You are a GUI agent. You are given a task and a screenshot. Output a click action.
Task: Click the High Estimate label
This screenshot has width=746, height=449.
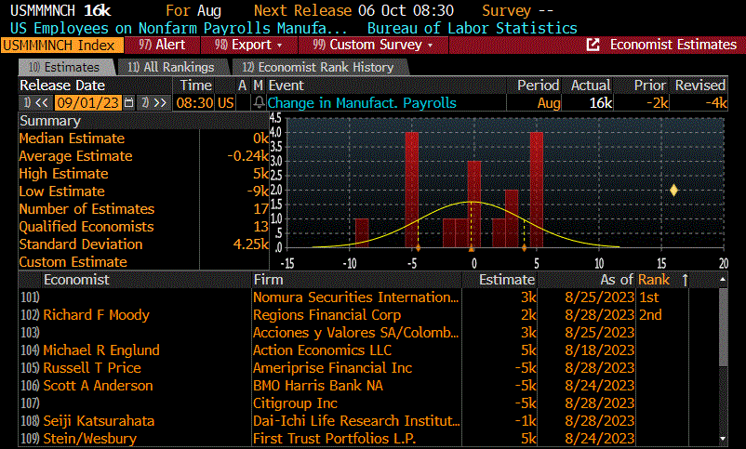pos(64,174)
